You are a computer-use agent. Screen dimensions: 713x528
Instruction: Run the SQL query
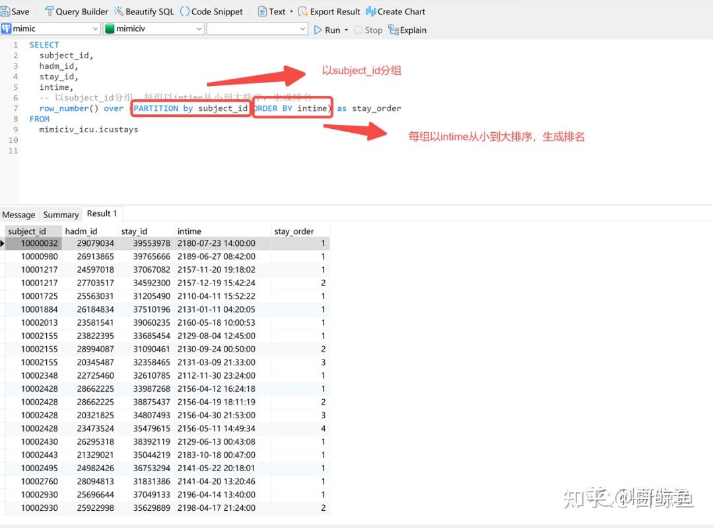[327, 30]
